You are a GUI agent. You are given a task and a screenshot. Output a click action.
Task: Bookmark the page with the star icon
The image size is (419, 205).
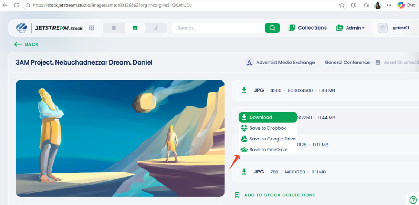coord(342,5)
